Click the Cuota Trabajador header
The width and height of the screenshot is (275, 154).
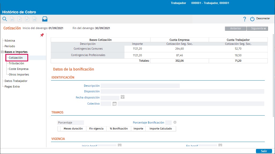click(238, 40)
